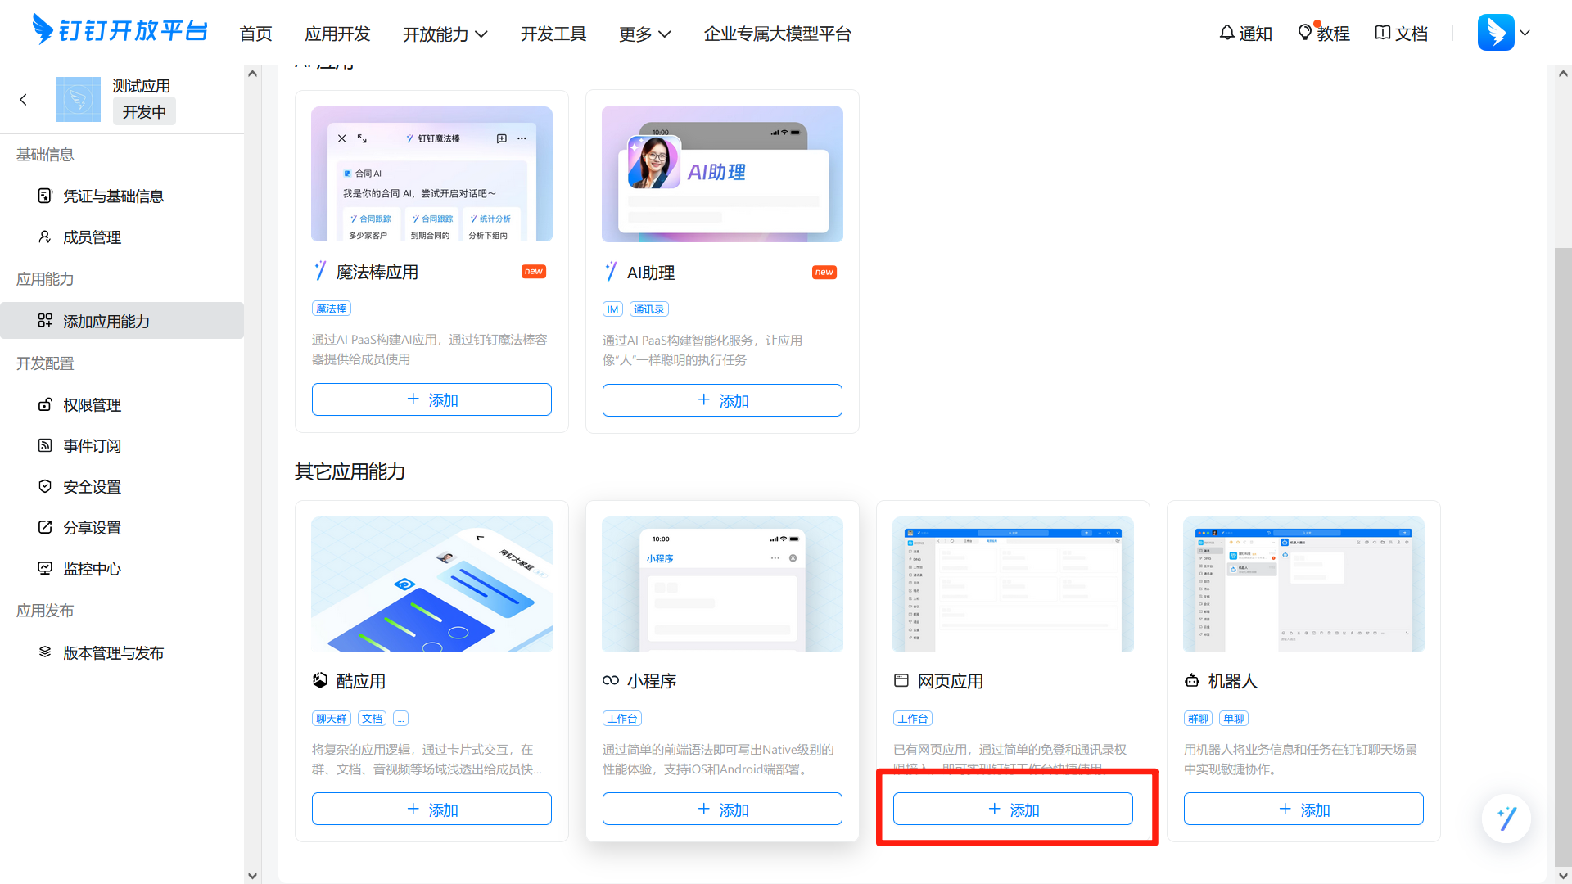Click the 聊天群 tag on 酷应用

pyautogui.click(x=332, y=719)
